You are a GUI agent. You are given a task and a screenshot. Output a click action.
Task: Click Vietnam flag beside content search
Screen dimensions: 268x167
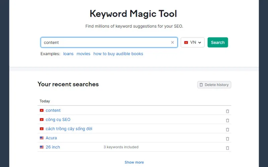click(42, 111)
